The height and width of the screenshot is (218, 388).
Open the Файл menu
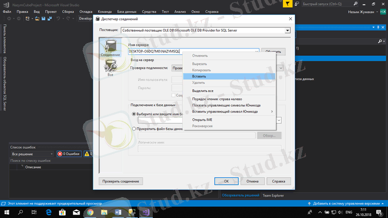click(7, 12)
